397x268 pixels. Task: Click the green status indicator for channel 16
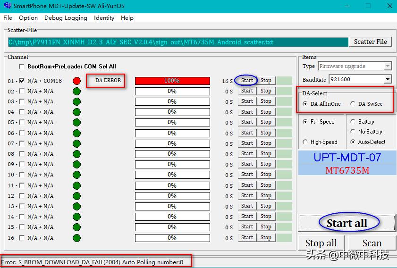coord(76,238)
